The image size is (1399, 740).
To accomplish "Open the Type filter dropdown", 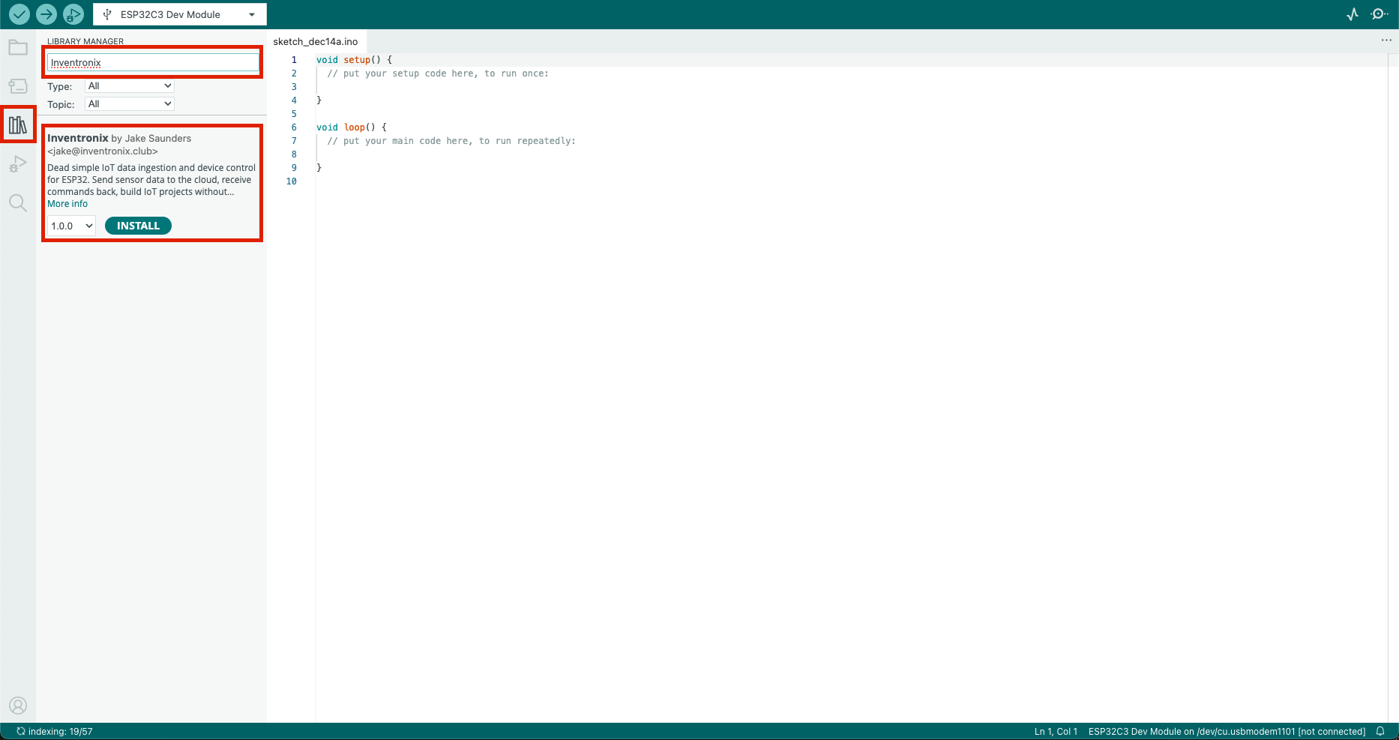I will pos(128,85).
